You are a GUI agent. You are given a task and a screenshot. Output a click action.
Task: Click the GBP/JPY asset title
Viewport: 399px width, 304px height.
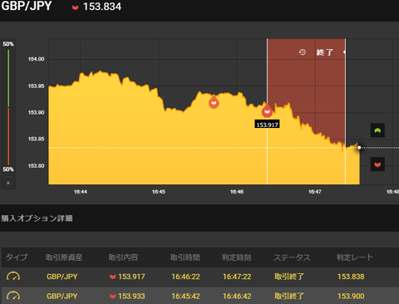tap(27, 6)
